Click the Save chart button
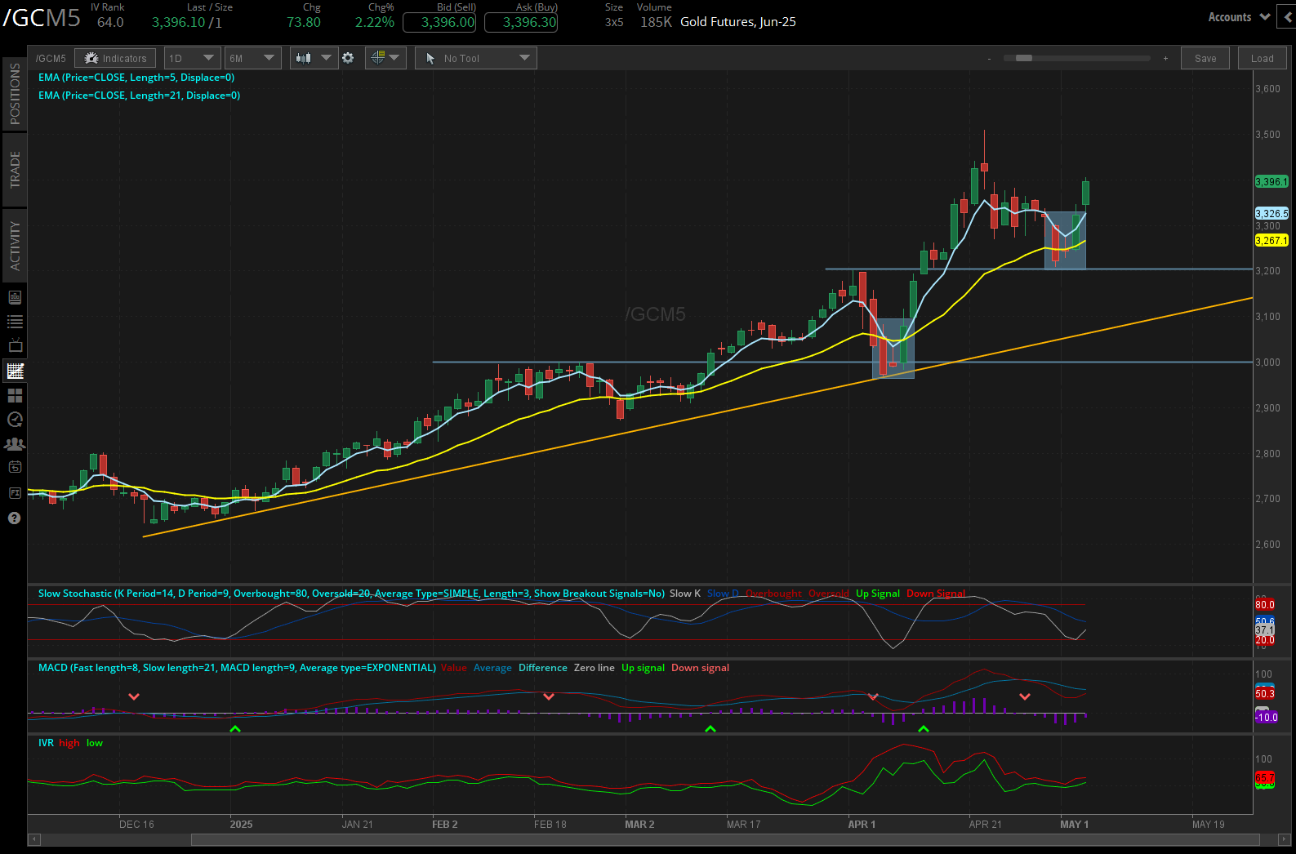Image resolution: width=1296 pixels, height=854 pixels. coord(1205,58)
